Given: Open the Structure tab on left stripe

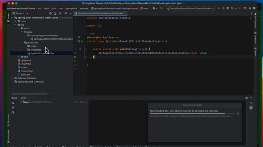Looking at the screenshot, I should coord(8,120).
